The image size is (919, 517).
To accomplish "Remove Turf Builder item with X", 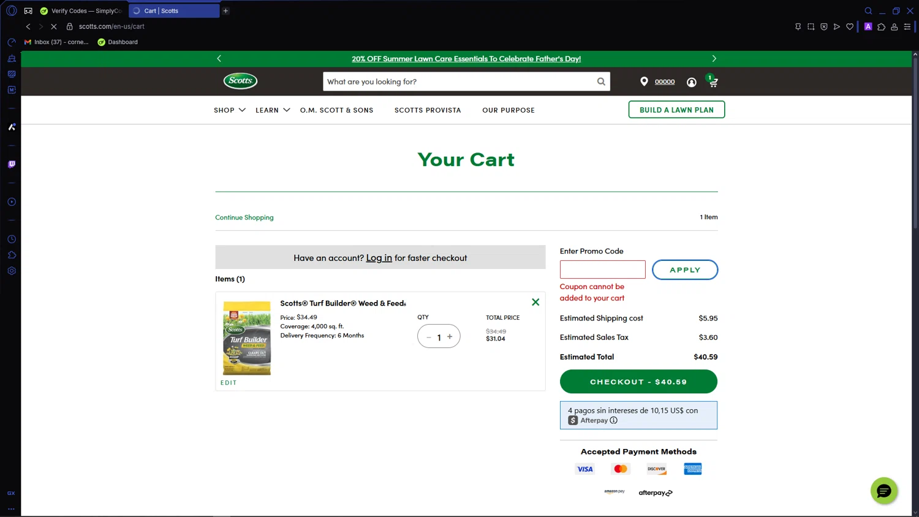I will point(535,302).
